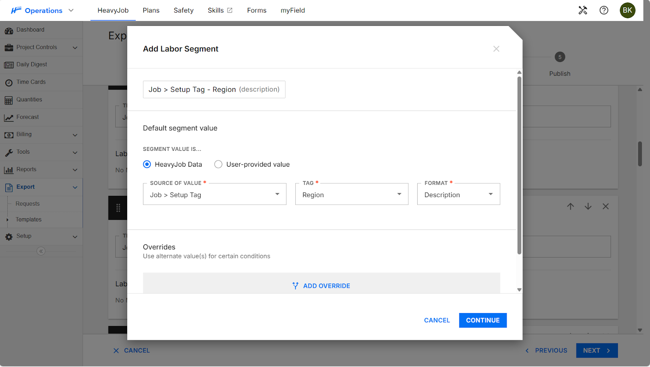Image resolution: width=650 pixels, height=367 pixels.
Task: Click the Forecast chart icon
Action: [9, 118]
